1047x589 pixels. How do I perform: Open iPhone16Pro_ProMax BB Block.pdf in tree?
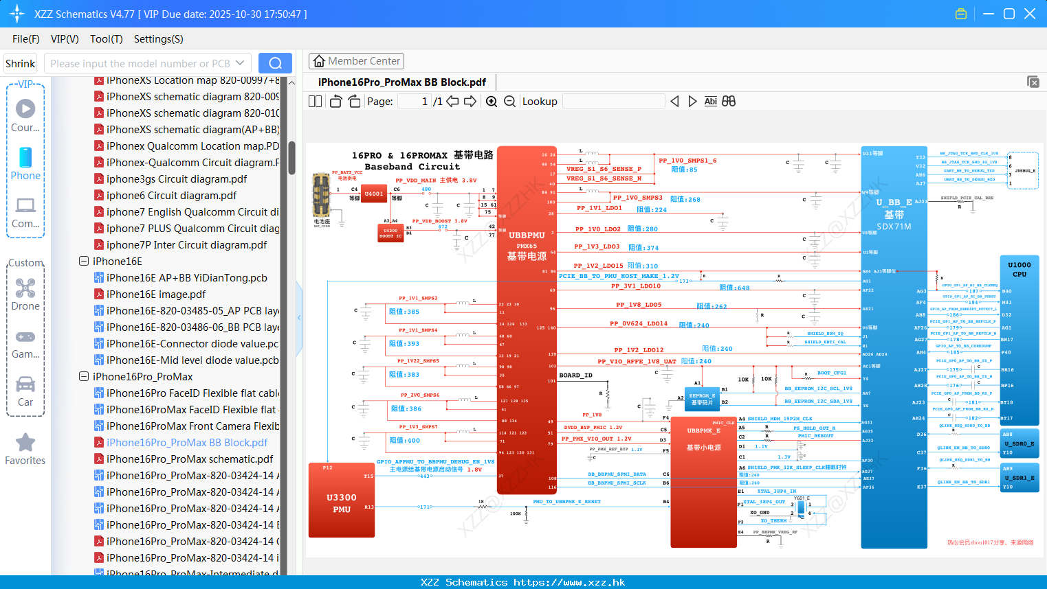pos(181,442)
